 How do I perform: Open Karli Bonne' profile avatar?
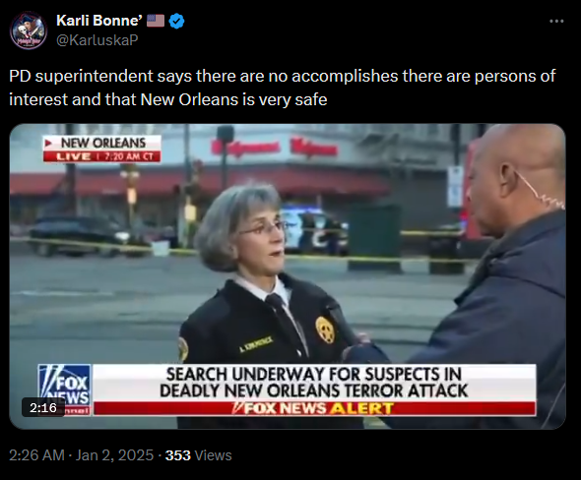(x=29, y=30)
